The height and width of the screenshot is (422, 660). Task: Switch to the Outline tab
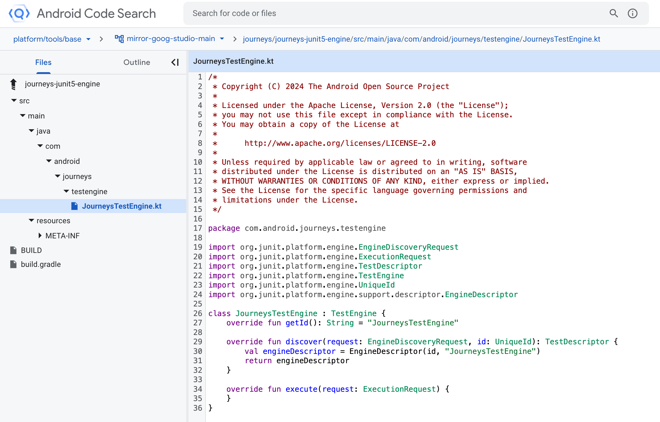pos(136,62)
